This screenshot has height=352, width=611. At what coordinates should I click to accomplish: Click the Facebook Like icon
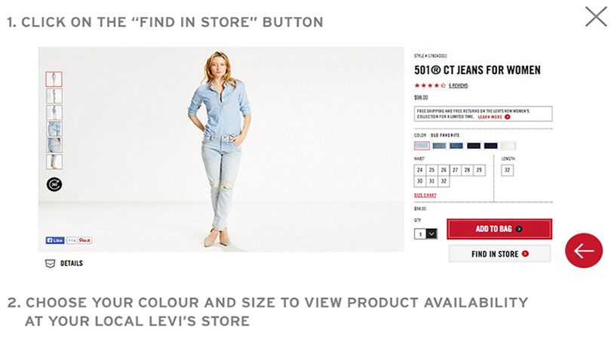pos(55,240)
